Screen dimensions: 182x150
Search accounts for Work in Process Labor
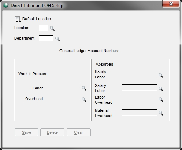(84, 88)
